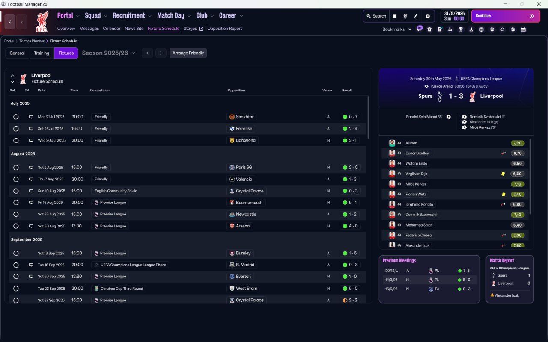The width and height of the screenshot is (548, 342).
Task: Click the player ratings list scrollbar
Action: (530, 176)
